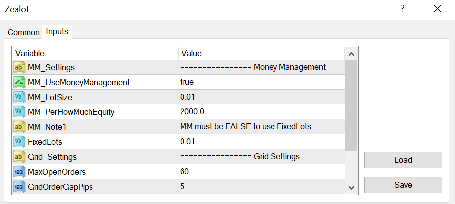Click the integer icon beside MaxOpenOrders
455x204 pixels.
[x=19, y=172]
